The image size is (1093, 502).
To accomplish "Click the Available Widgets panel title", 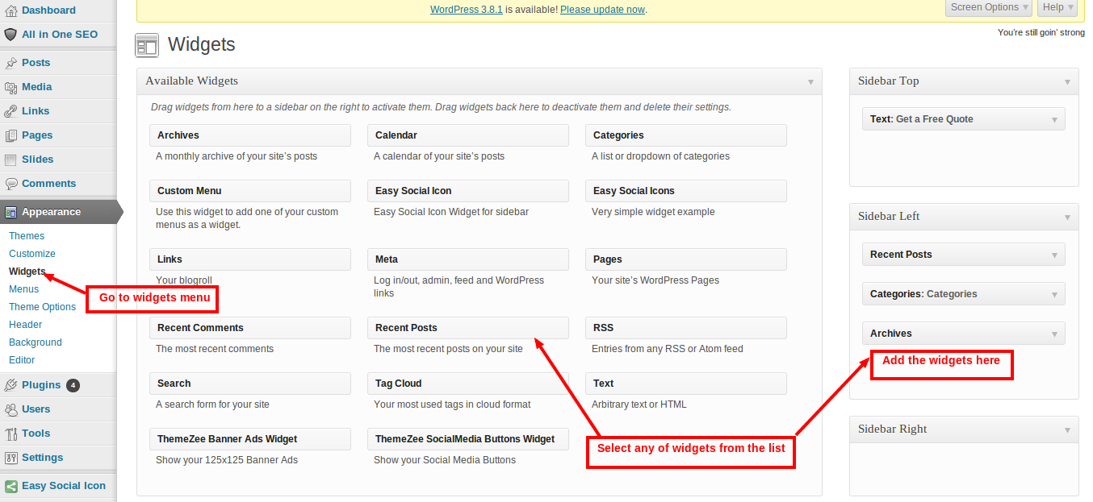I will (191, 81).
